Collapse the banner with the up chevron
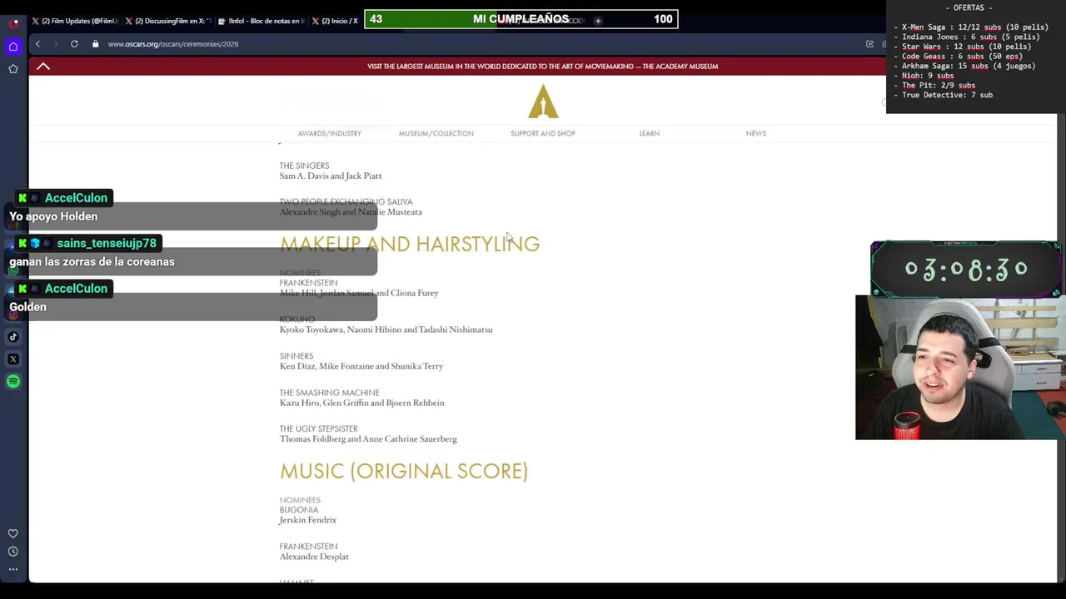 pyautogui.click(x=43, y=67)
